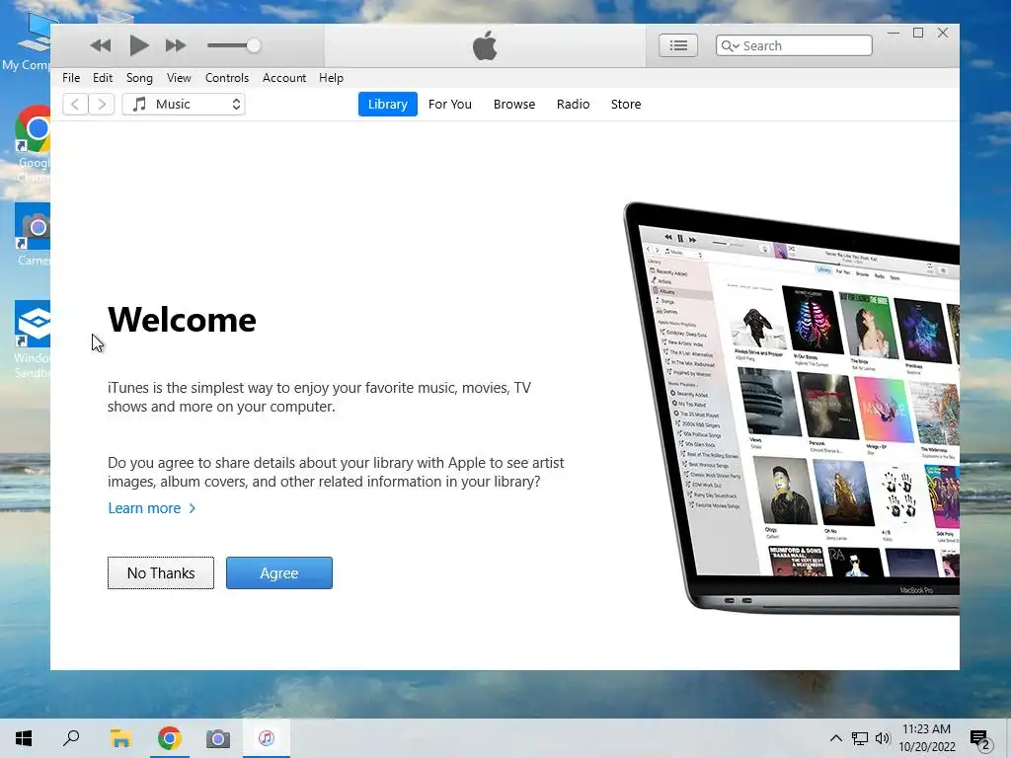Click the blue Agree button
This screenshot has width=1011, height=758.
279,573
